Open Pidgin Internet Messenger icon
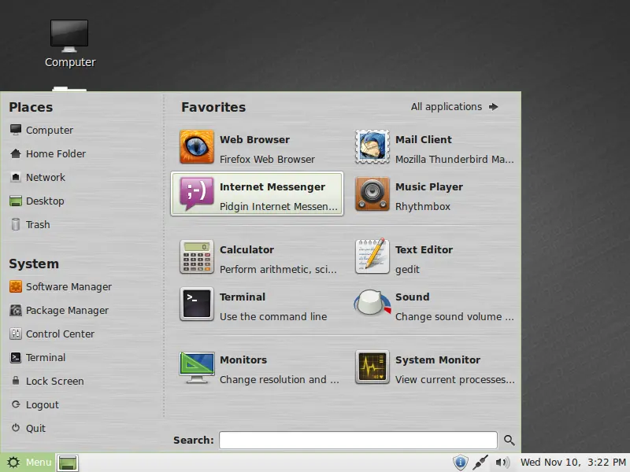The height and width of the screenshot is (472, 630). (x=197, y=194)
